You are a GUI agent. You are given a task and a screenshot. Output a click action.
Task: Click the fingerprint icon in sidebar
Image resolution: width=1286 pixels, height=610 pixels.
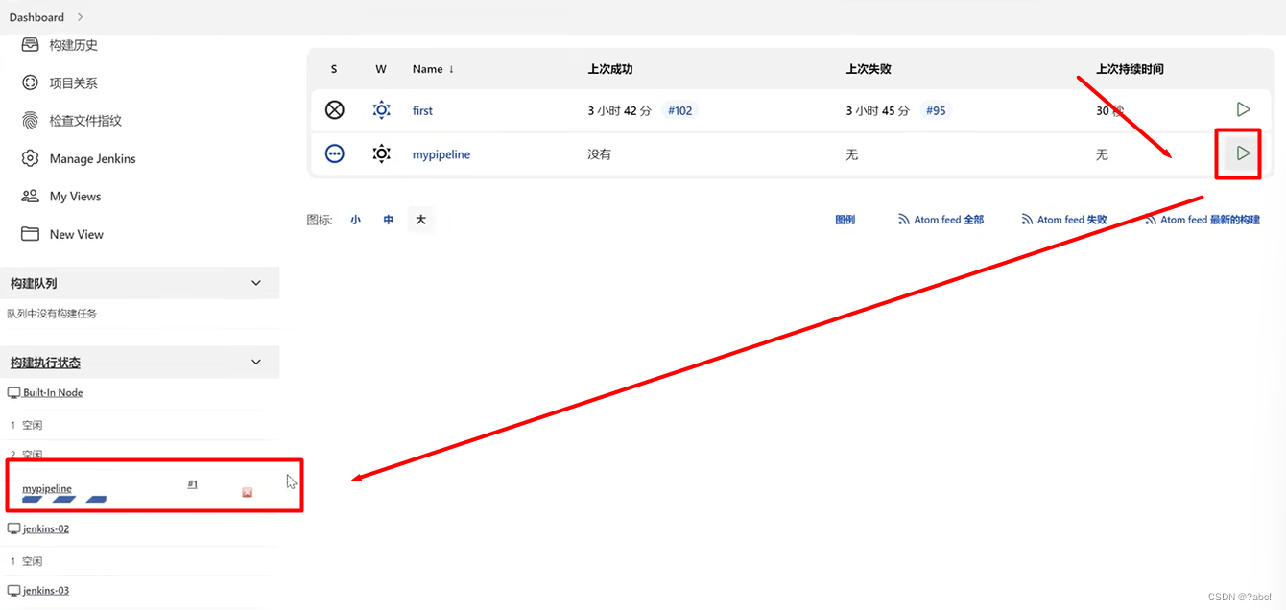pos(31,121)
